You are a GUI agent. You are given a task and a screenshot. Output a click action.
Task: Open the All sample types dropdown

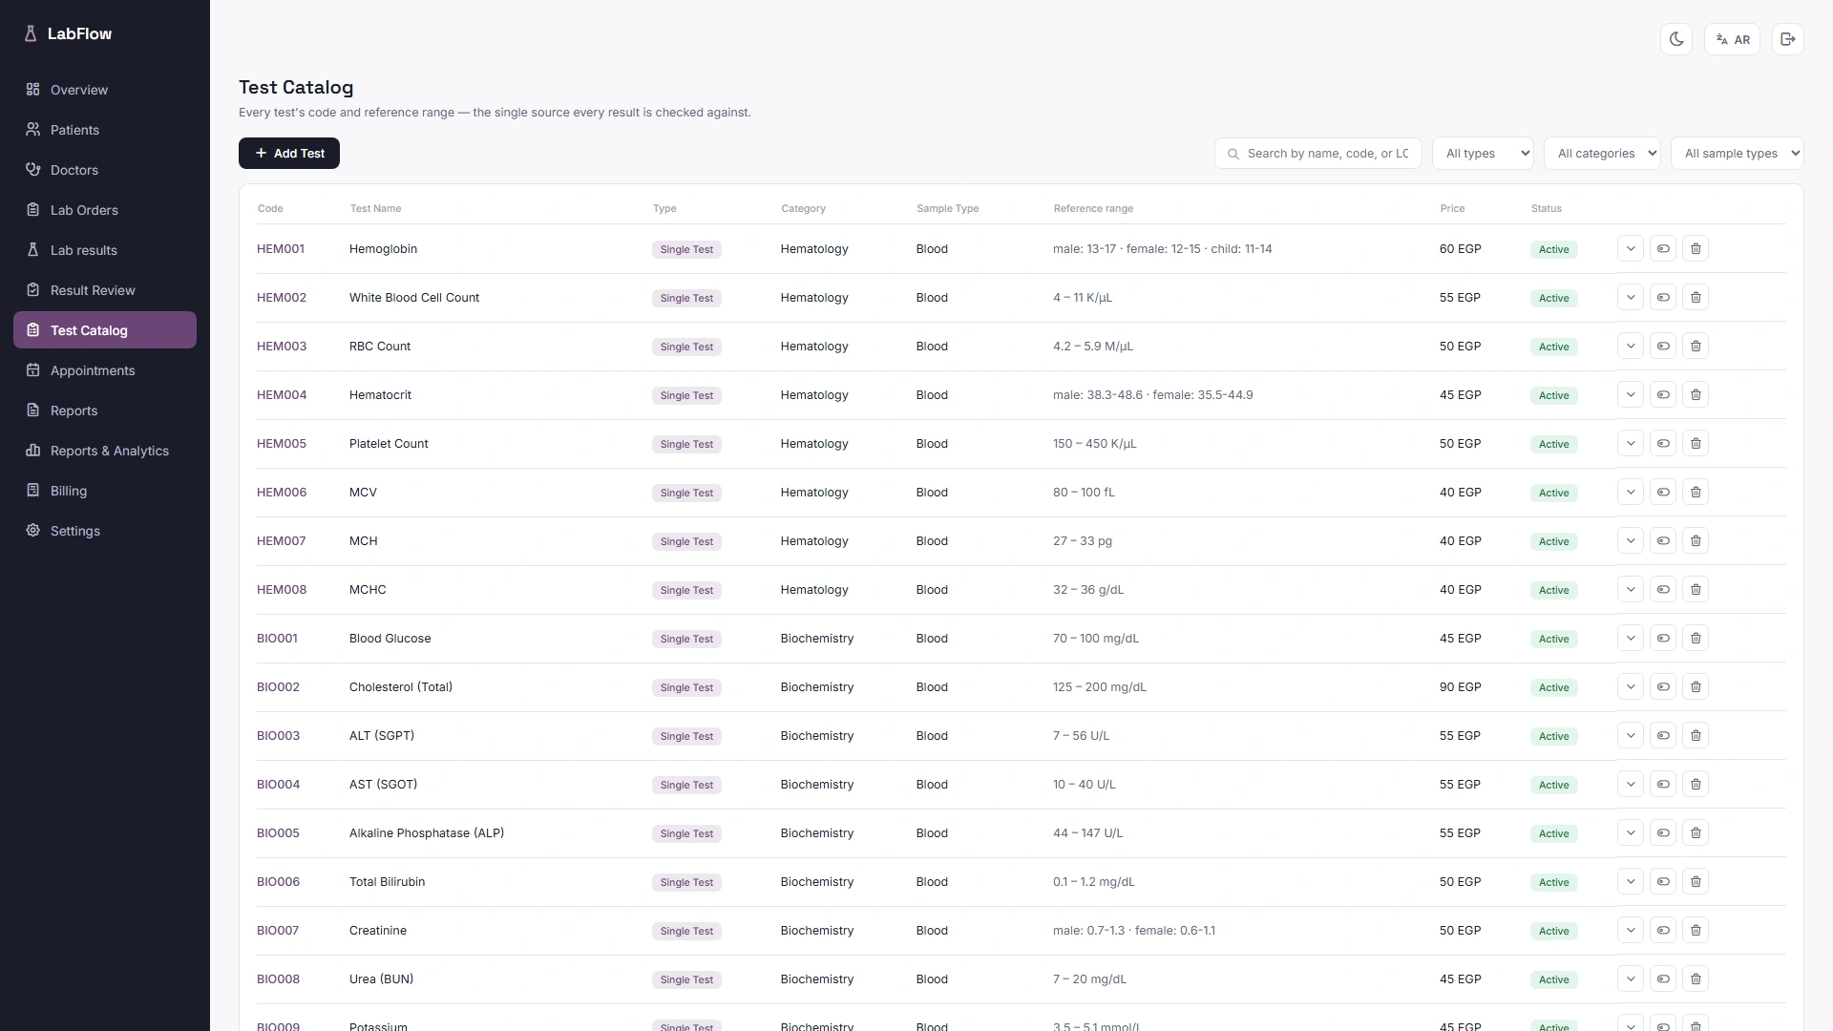[1738, 154]
